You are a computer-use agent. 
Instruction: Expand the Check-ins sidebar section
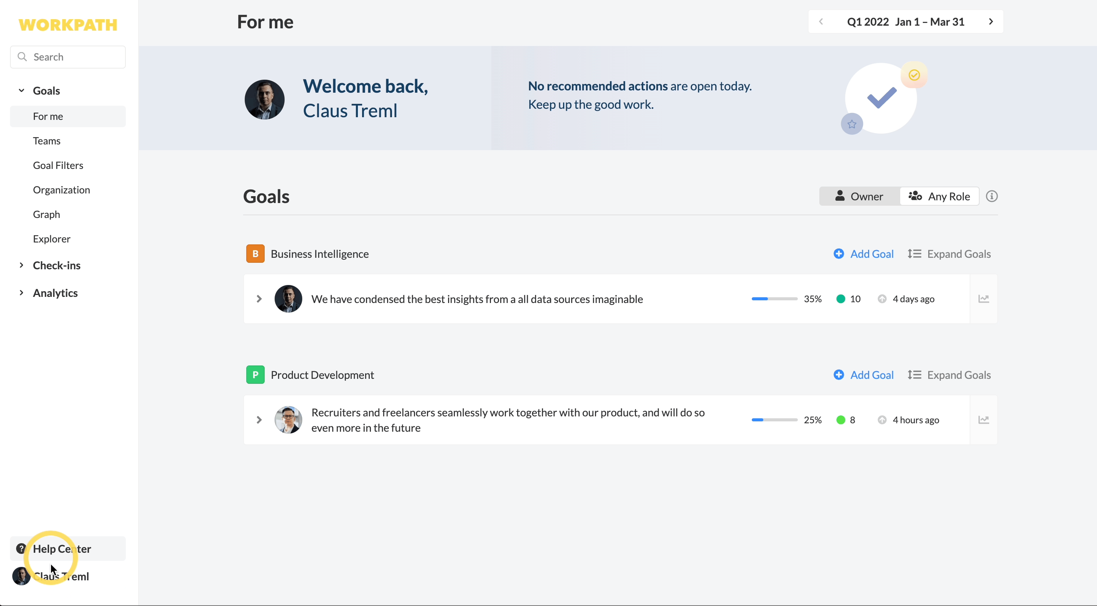21,265
